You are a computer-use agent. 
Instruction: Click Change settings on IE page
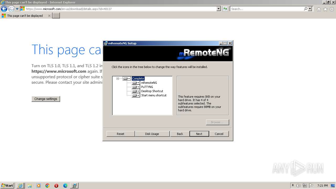pos(46,99)
